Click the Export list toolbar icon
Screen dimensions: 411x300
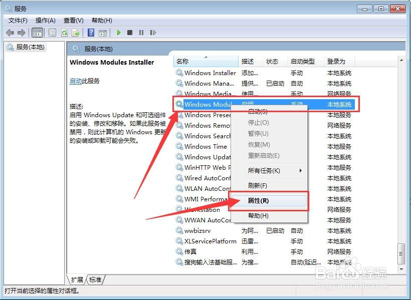(76, 33)
